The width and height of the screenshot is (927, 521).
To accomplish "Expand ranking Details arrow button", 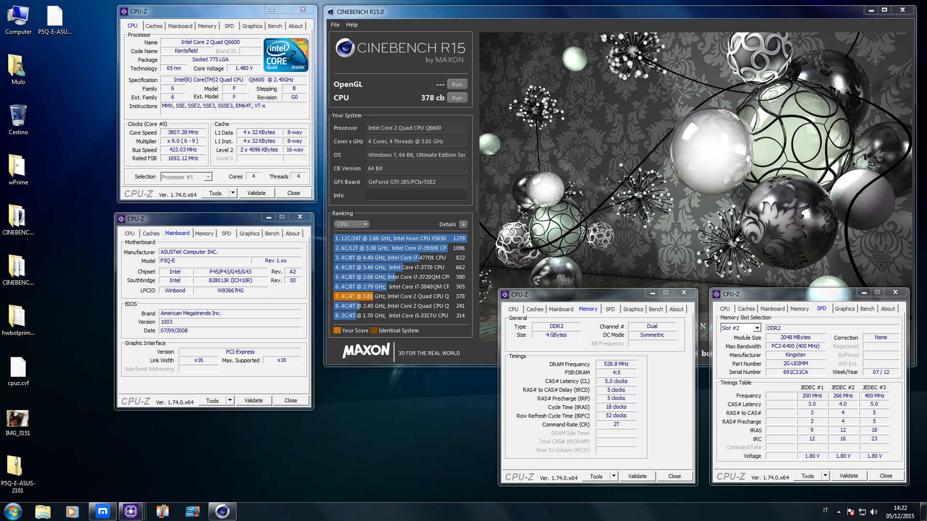I will pos(463,224).
